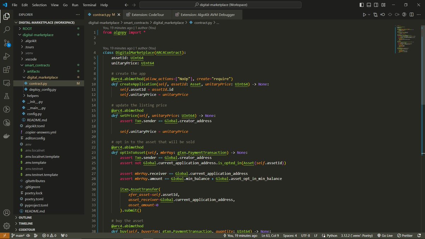Image resolution: width=425 pixels, height=239 pixels.
Task: Expand the .tours folder
Action: tap(48, 47)
